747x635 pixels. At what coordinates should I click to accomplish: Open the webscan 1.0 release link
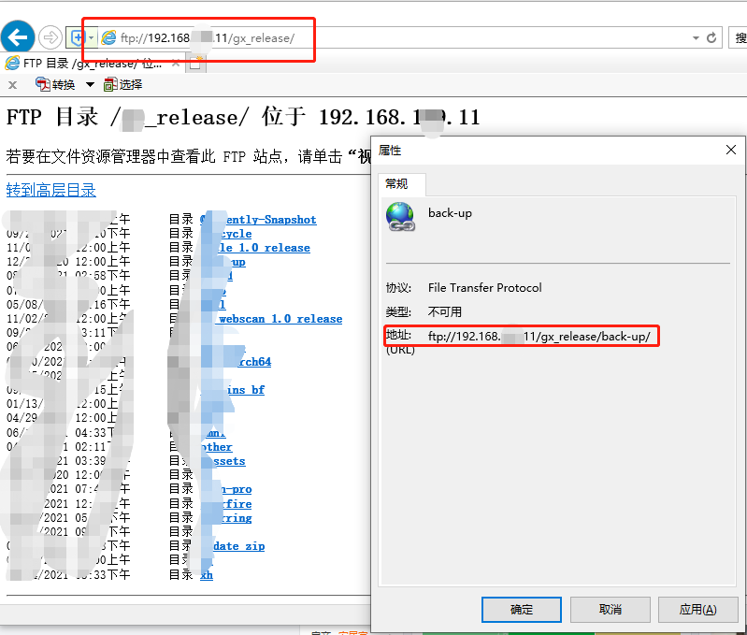click(x=280, y=319)
